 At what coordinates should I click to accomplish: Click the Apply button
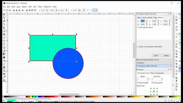coord(166,55)
